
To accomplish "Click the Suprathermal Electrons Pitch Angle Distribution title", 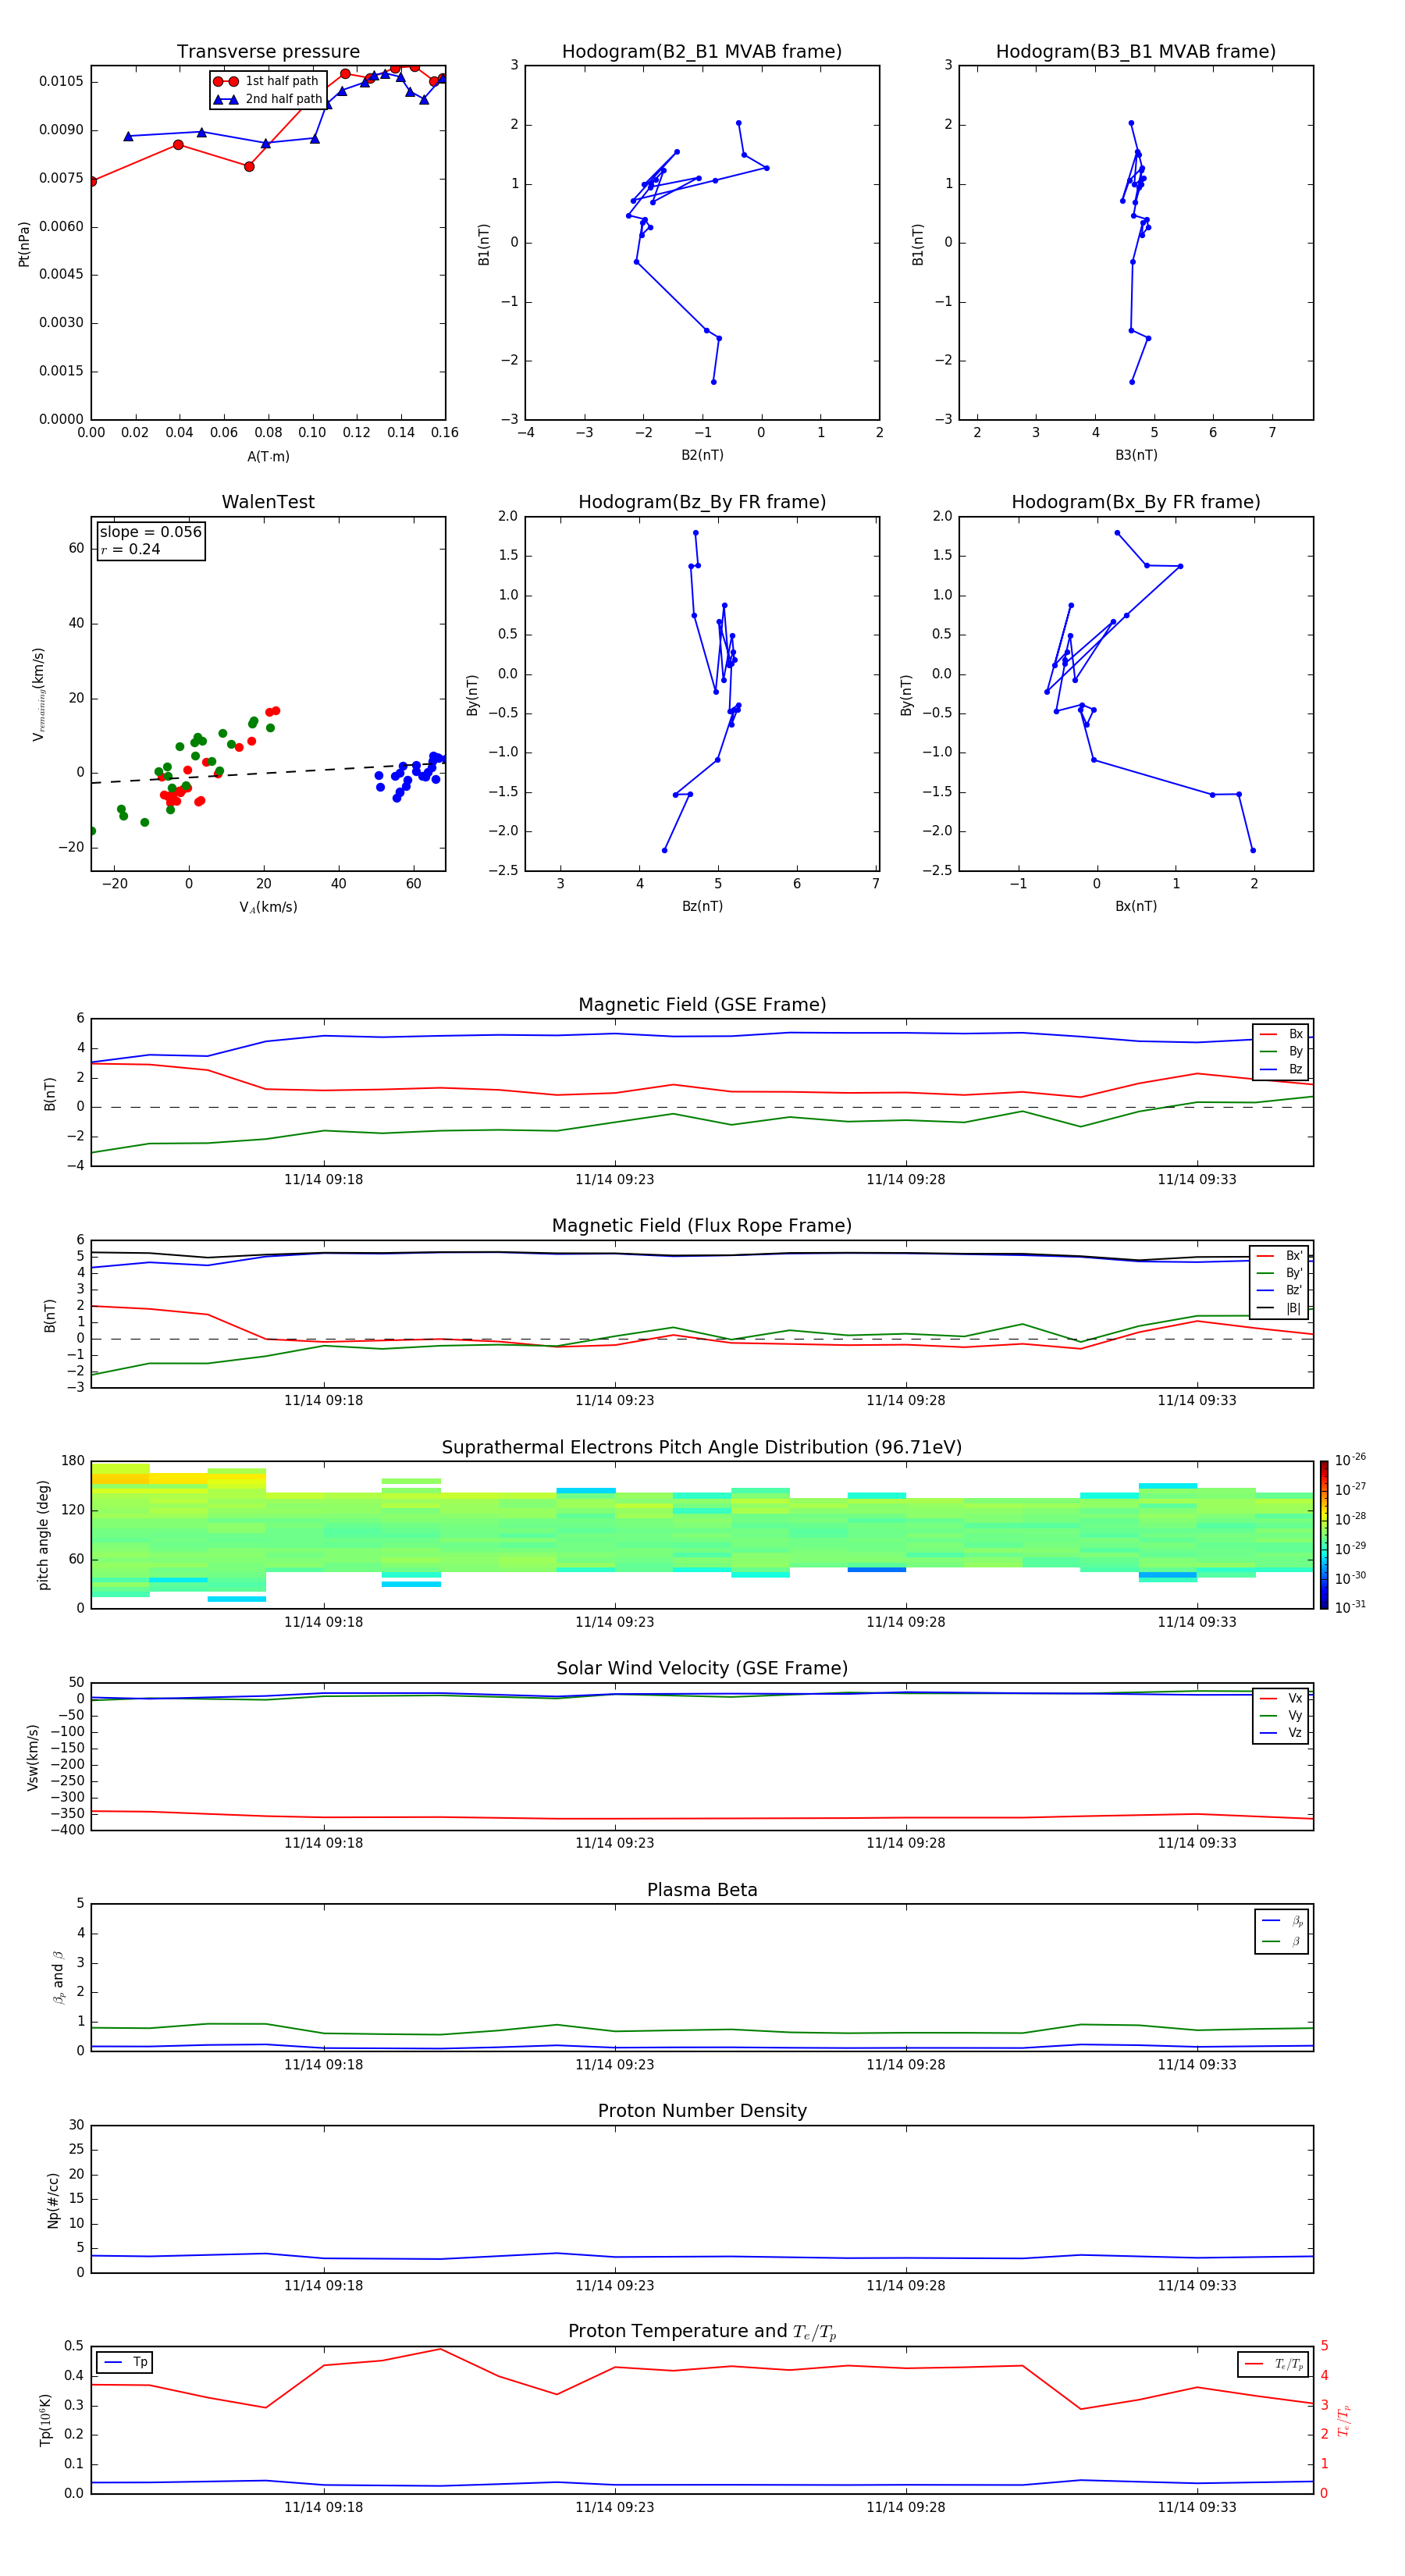I will coord(702,1447).
